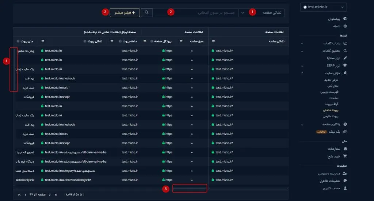
Task: Click the first-page arrow with bar in pagination
Action: pos(56,195)
